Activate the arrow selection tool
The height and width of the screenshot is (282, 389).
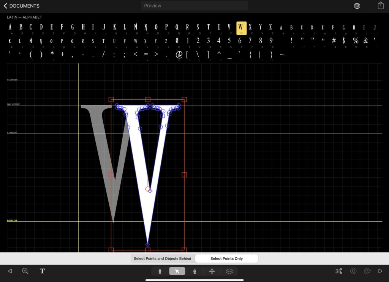(x=177, y=271)
